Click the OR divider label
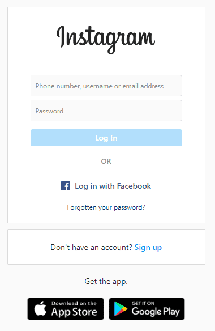215x331 pixels. click(106, 162)
